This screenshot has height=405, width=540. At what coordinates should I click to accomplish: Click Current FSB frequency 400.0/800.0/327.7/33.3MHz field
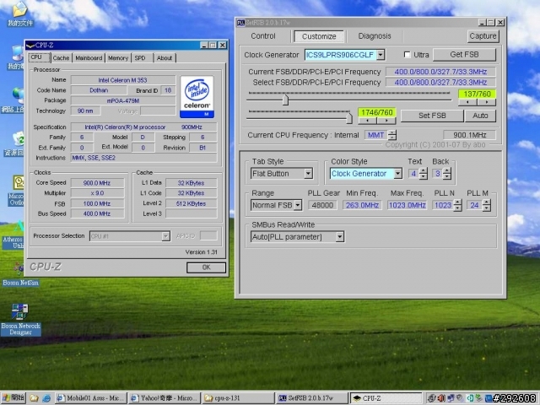click(x=440, y=72)
